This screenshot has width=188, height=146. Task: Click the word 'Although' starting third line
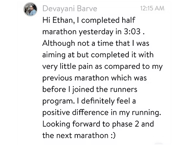pyautogui.click(x=59, y=43)
